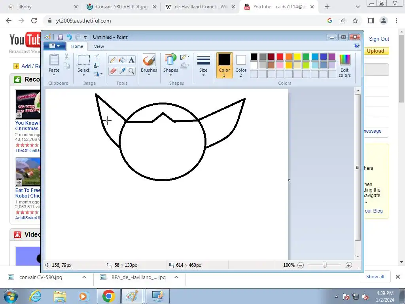Click the Paint Help question mark icon

coord(357,46)
